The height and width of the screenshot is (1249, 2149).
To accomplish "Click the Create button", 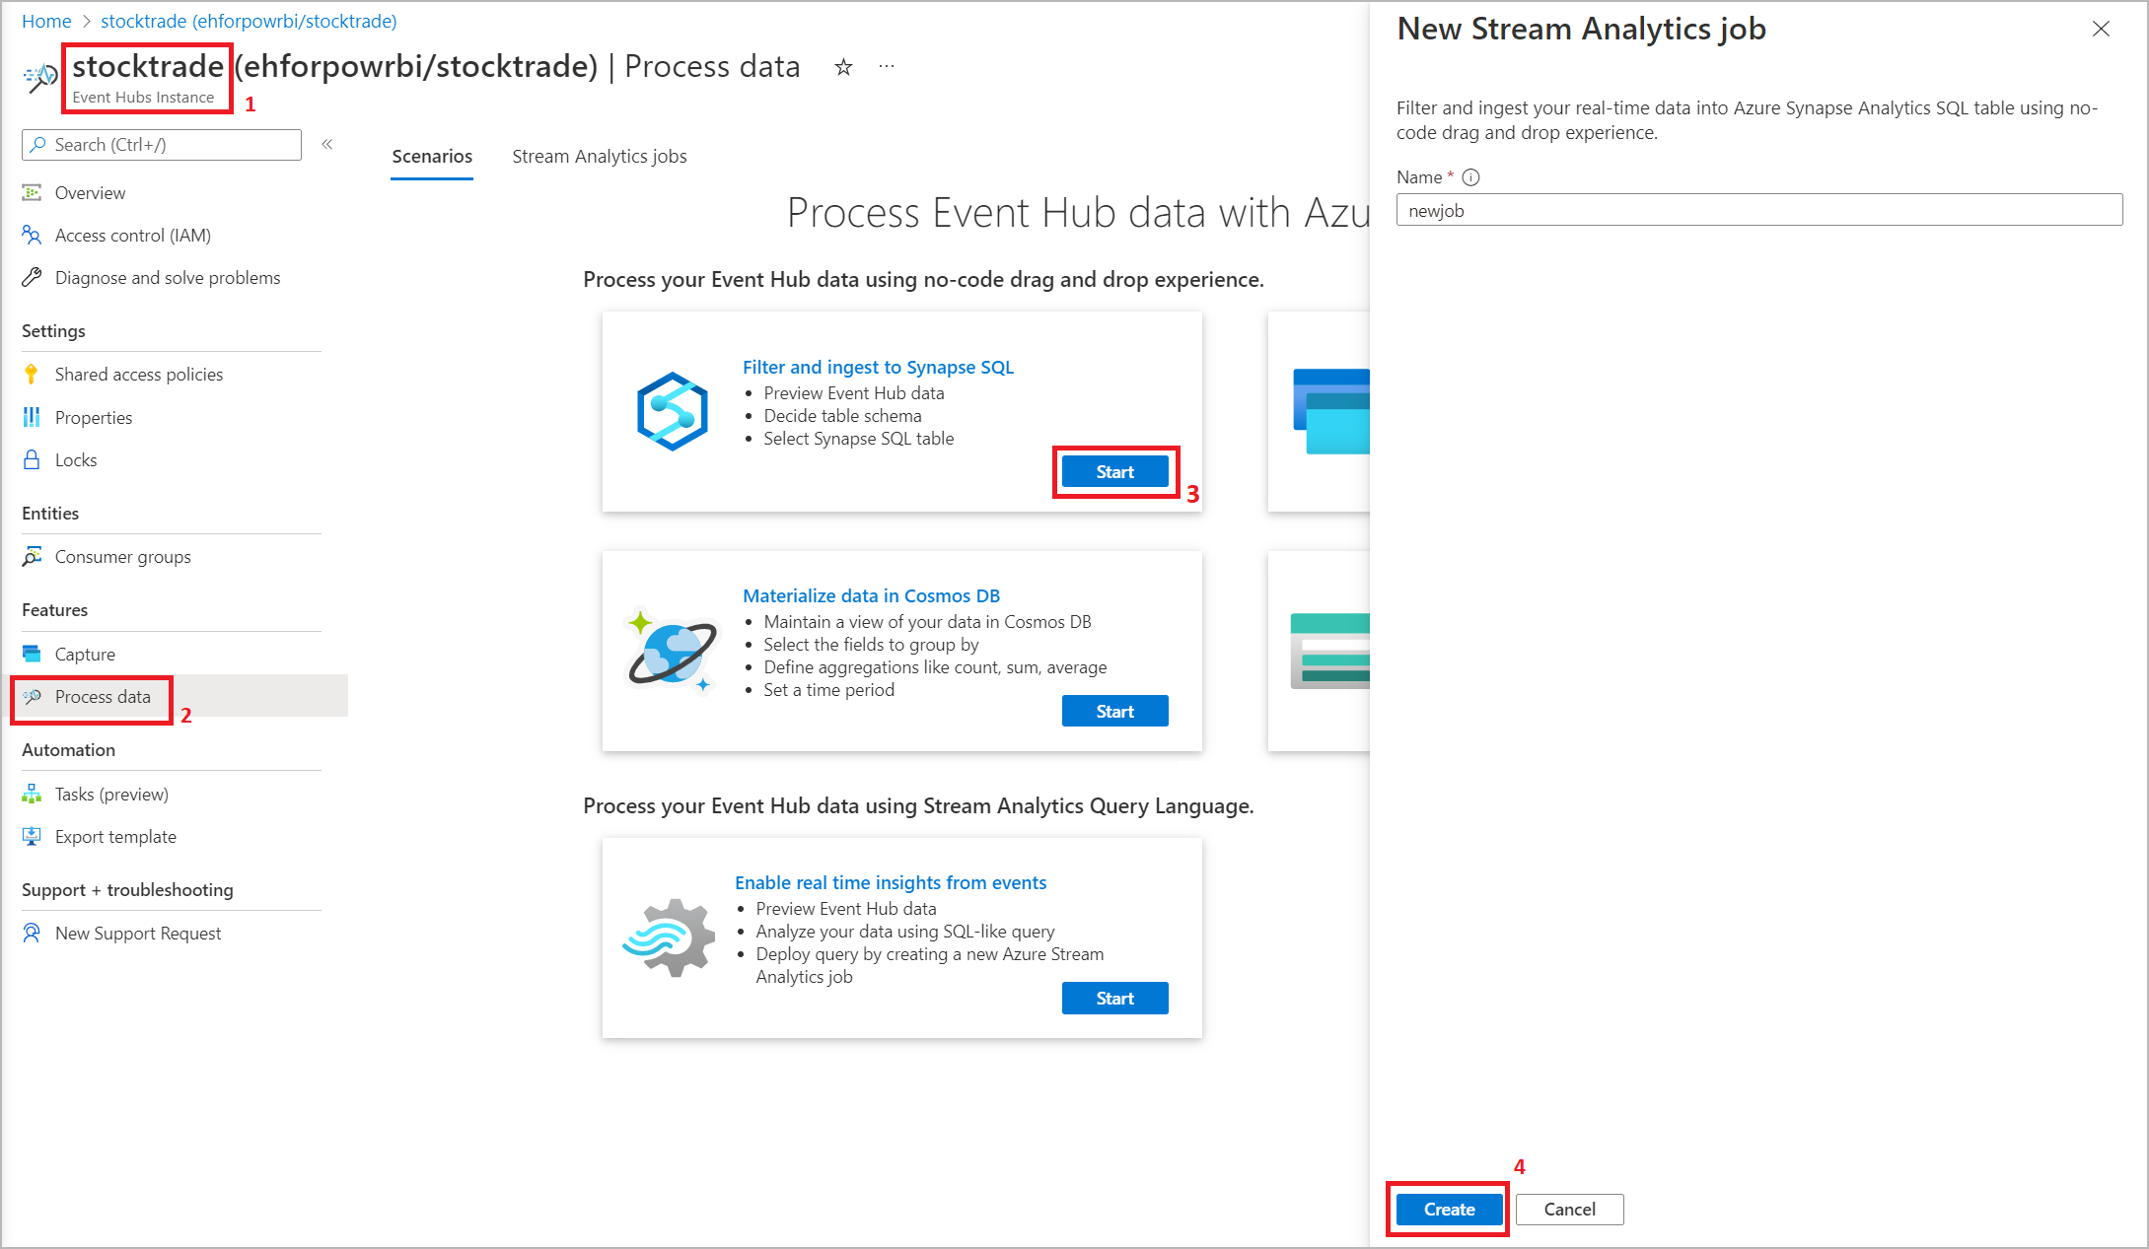I will (x=1449, y=1210).
